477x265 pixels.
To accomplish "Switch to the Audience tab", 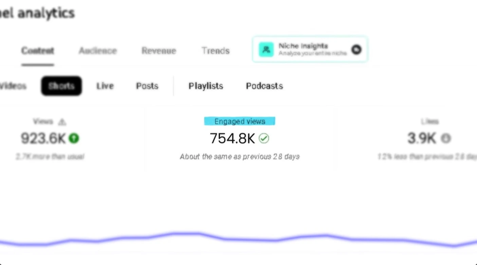I will coord(98,50).
